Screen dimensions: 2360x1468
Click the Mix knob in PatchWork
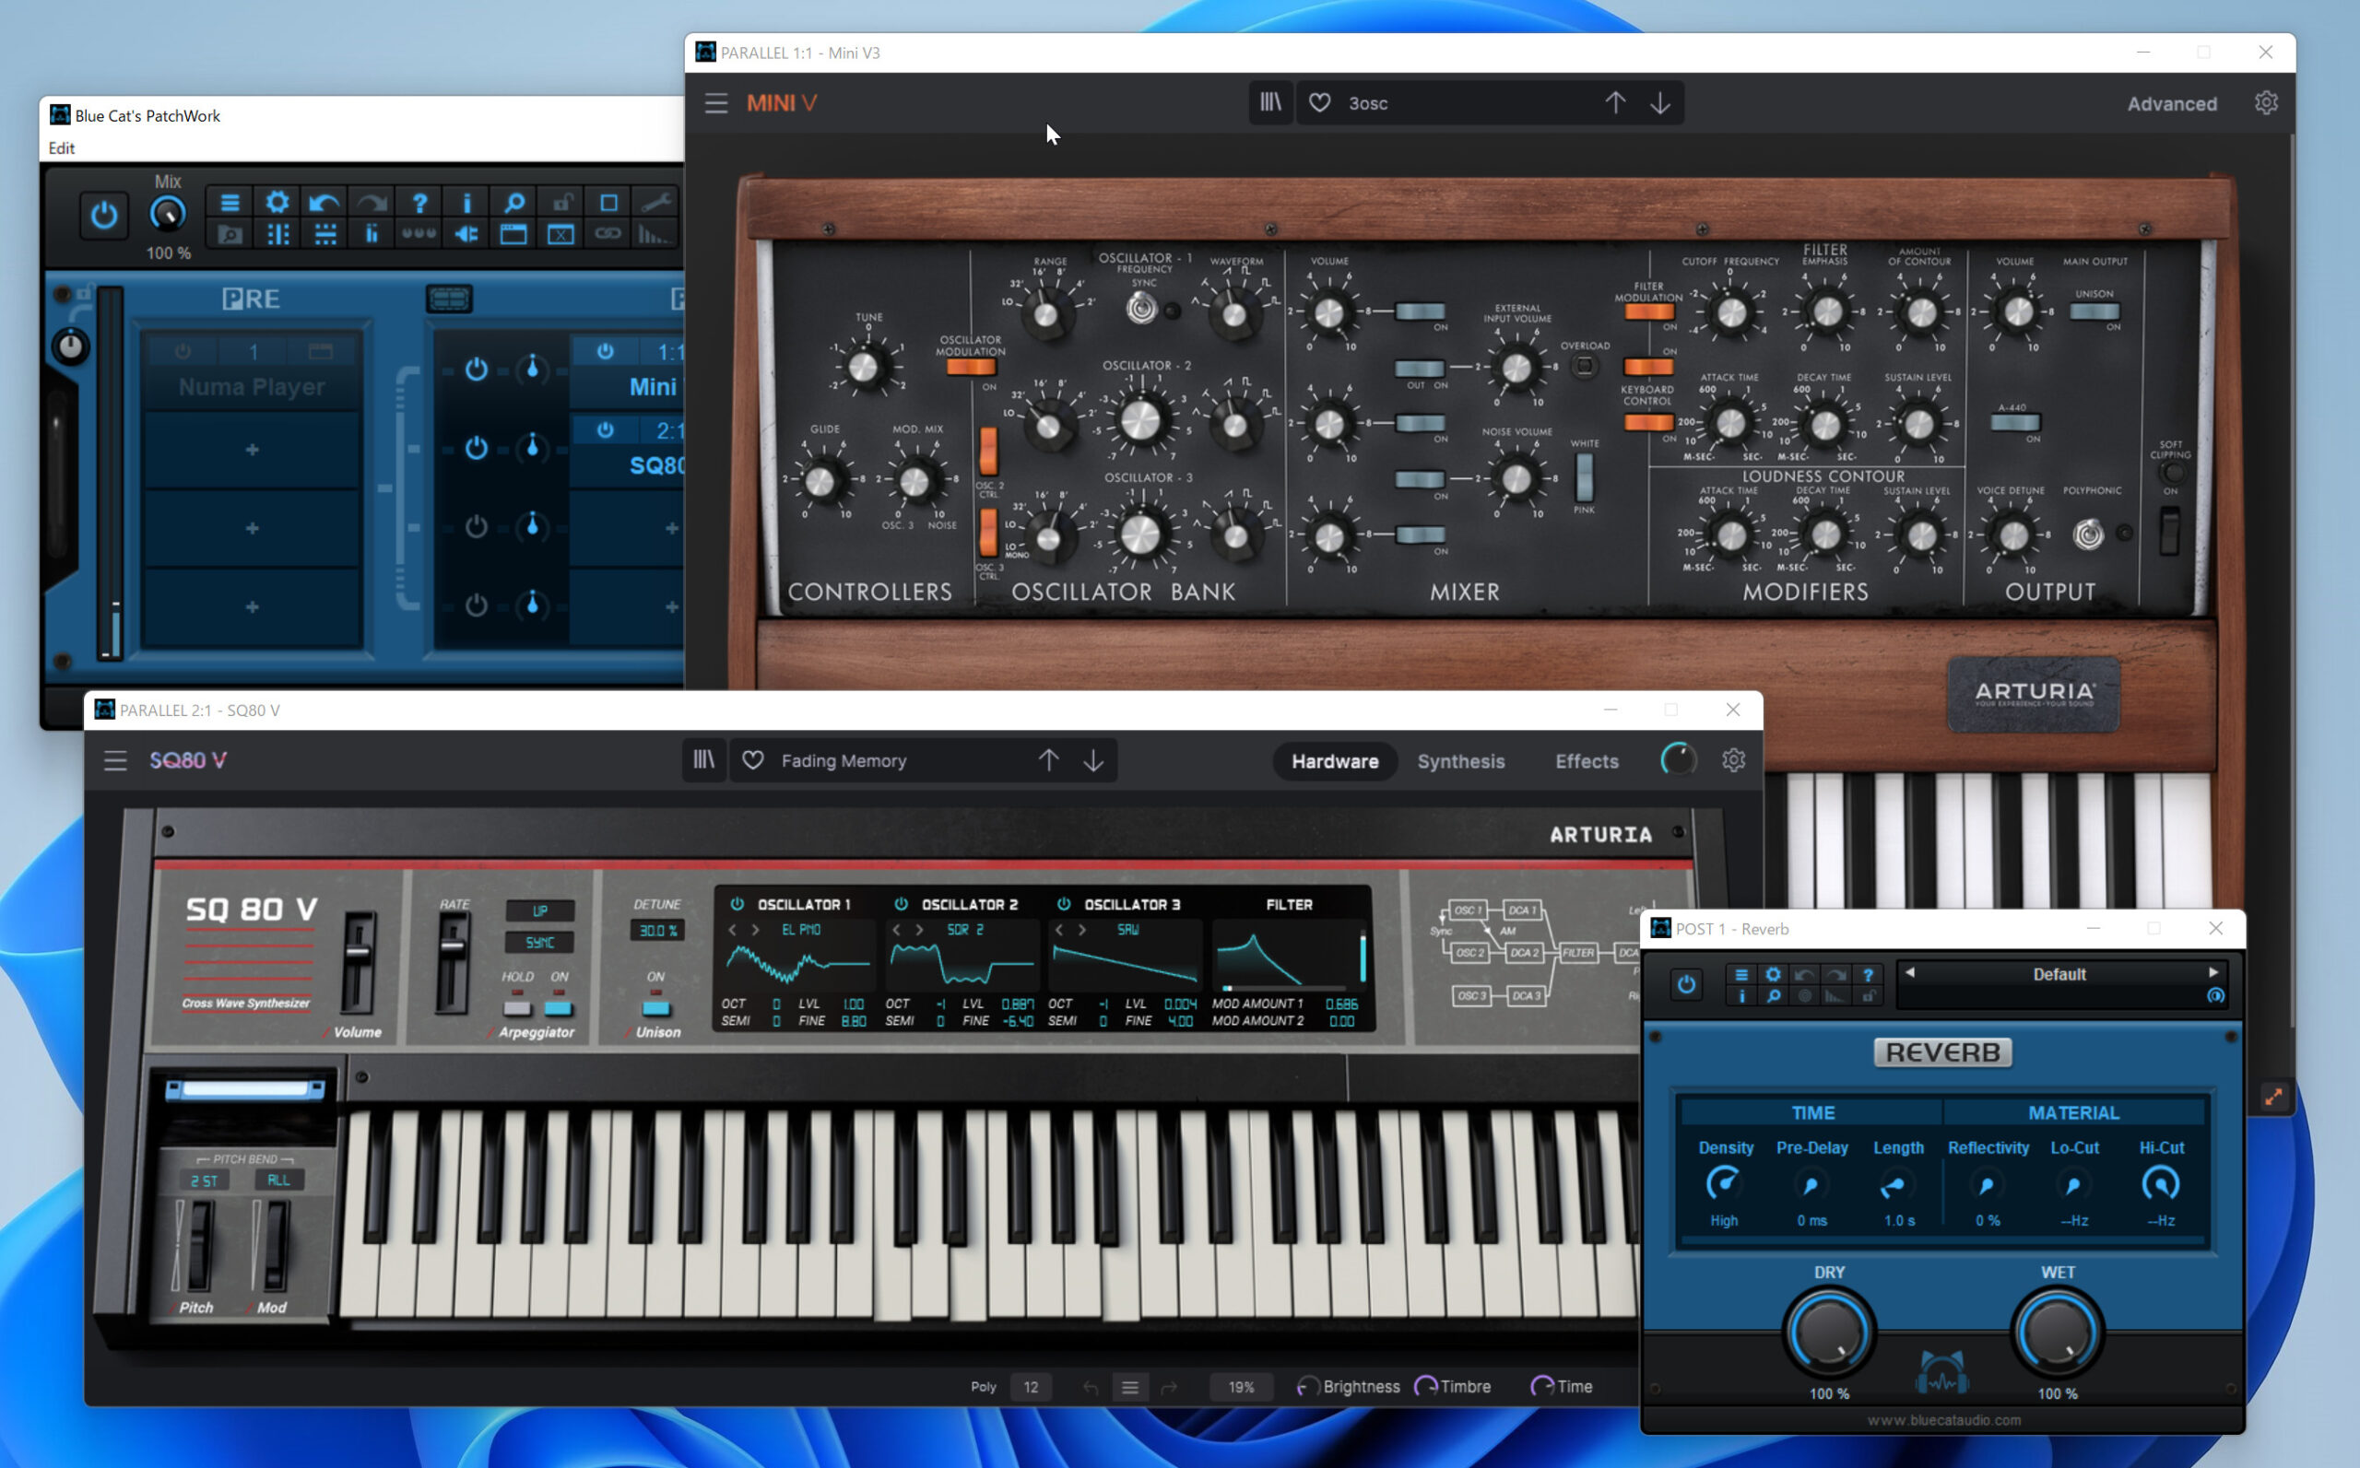point(167,213)
